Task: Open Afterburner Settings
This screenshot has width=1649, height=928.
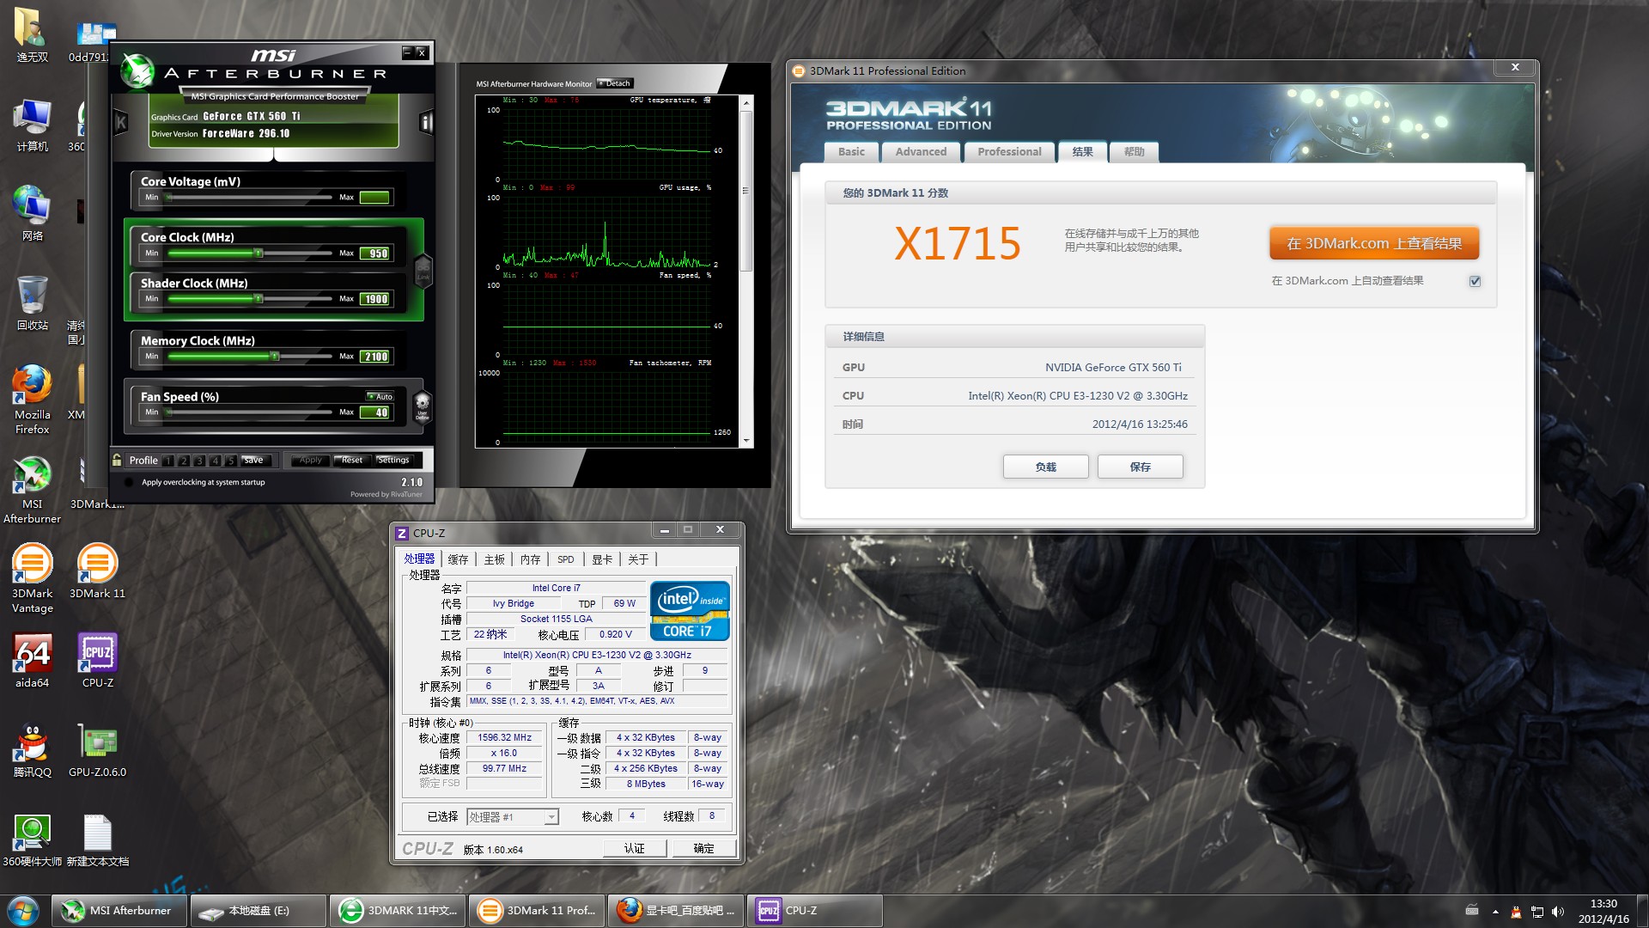Action: 393,460
